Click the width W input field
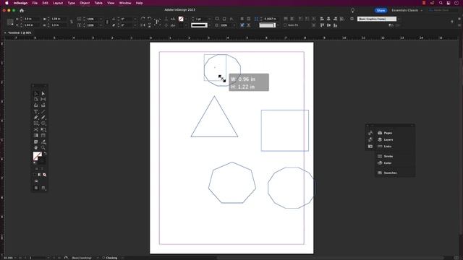Image resolution: width=463 pixels, height=260 pixels. click(x=59, y=19)
